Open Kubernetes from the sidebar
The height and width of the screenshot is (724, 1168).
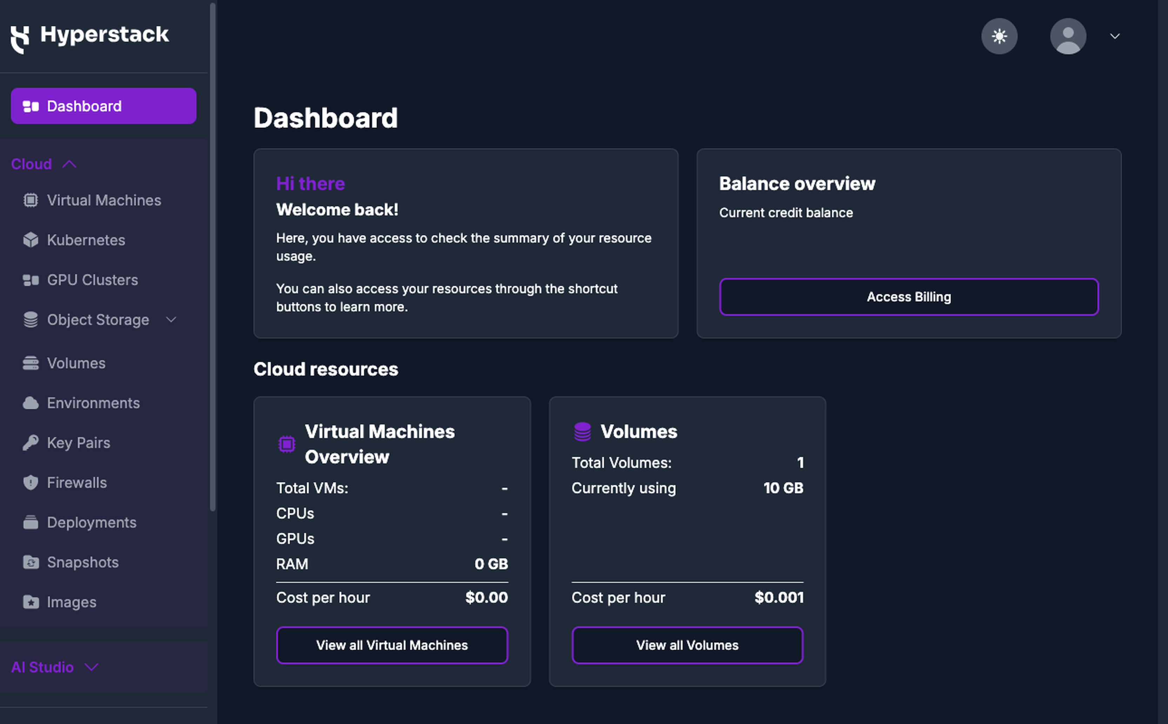(86, 240)
